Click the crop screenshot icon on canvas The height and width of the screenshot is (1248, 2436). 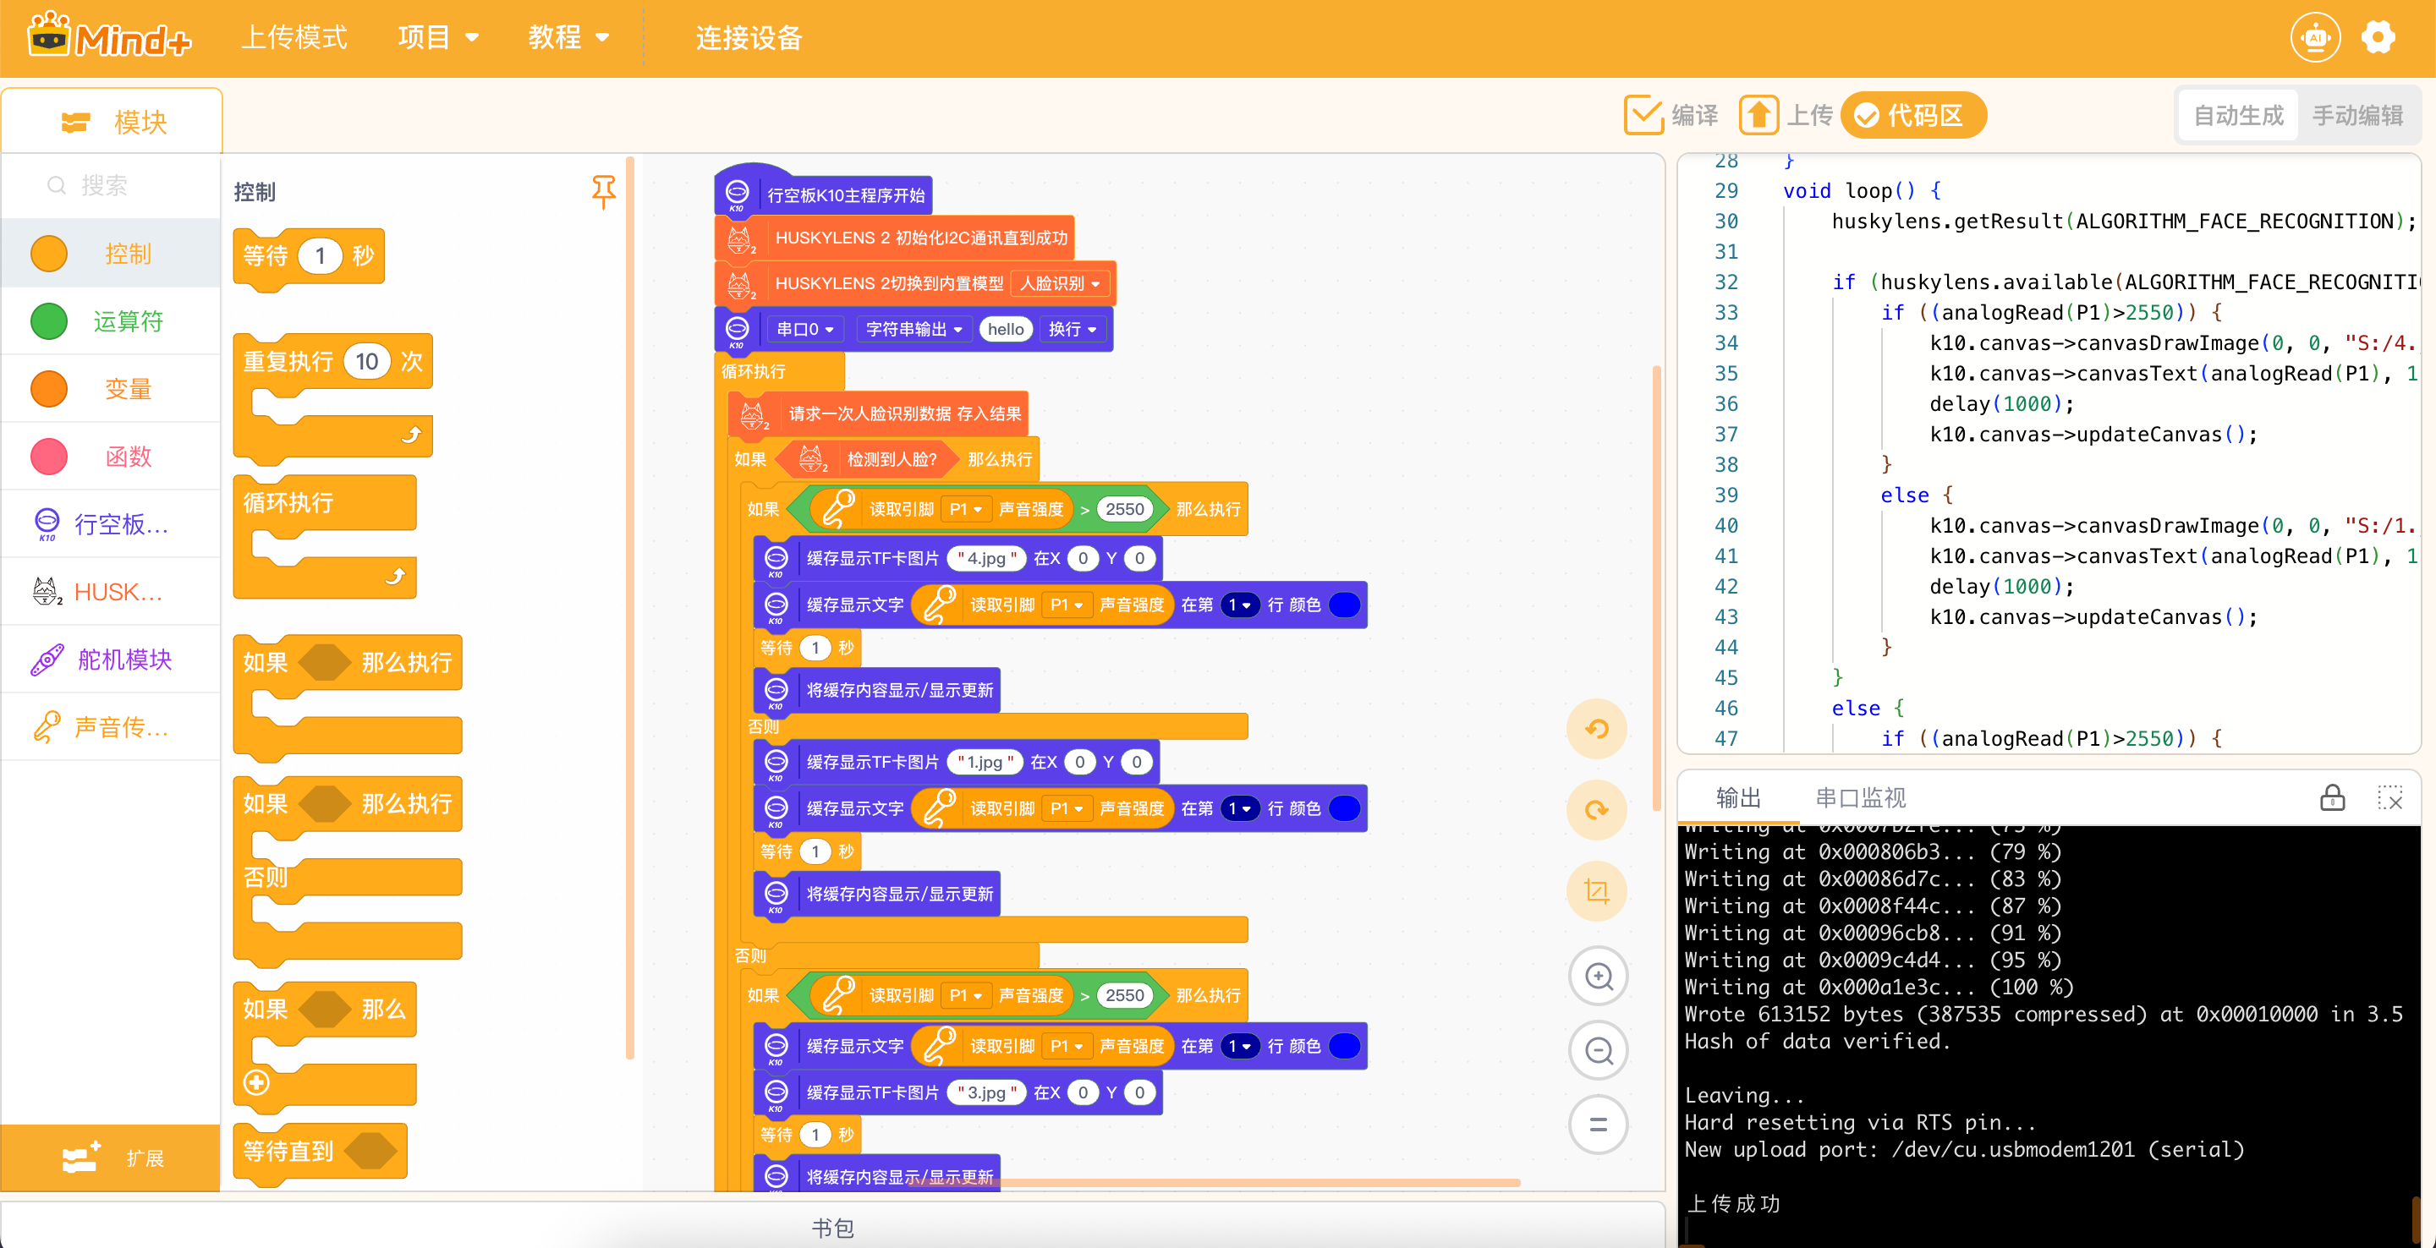point(1596,891)
